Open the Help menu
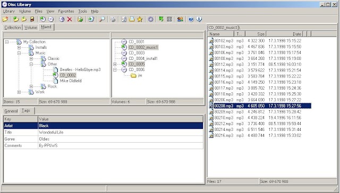This screenshot has height=193, width=340. pyautogui.click(x=95, y=11)
